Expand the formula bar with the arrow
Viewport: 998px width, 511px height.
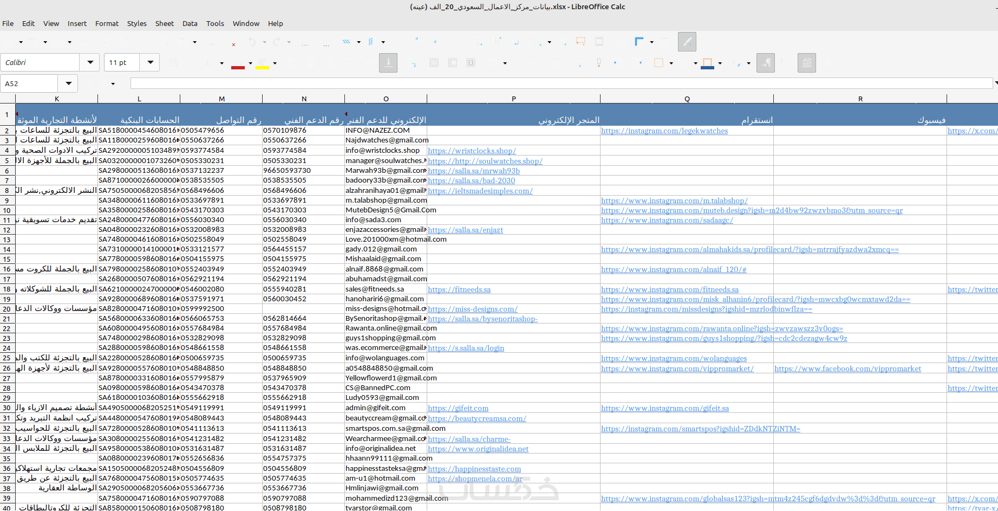(x=995, y=83)
